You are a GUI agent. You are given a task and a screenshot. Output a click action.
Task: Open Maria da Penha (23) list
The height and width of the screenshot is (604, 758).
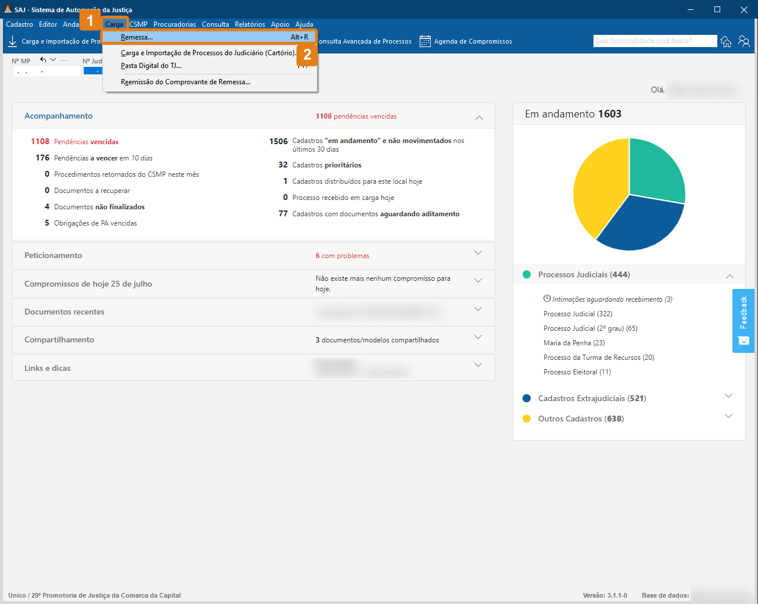pyautogui.click(x=574, y=343)
